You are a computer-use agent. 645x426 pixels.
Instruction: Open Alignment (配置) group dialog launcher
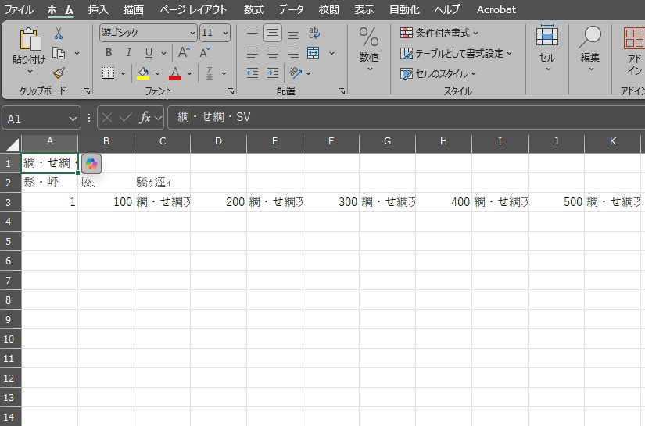[x=342, y=91]
